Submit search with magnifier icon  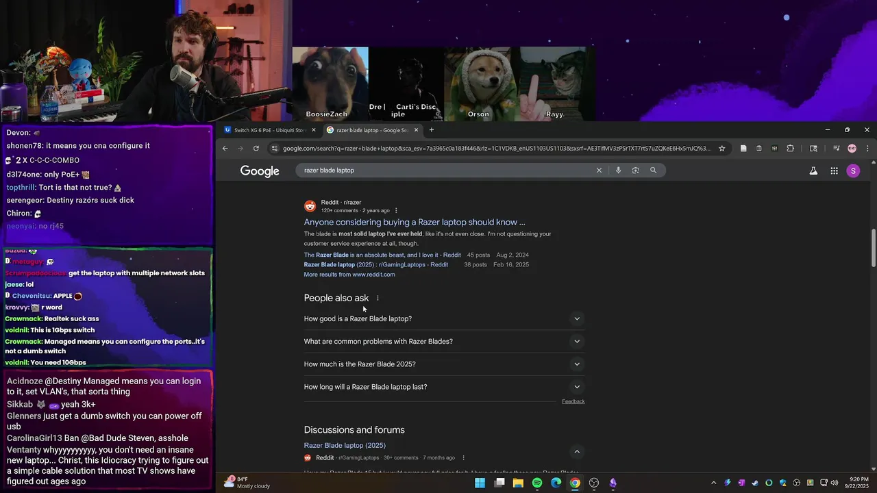click(653, 170)
